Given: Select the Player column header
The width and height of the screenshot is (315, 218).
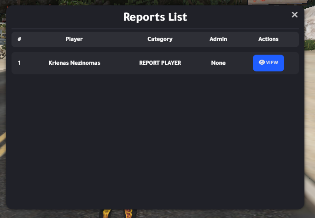Looking at the screenshot, I should 74,39.
